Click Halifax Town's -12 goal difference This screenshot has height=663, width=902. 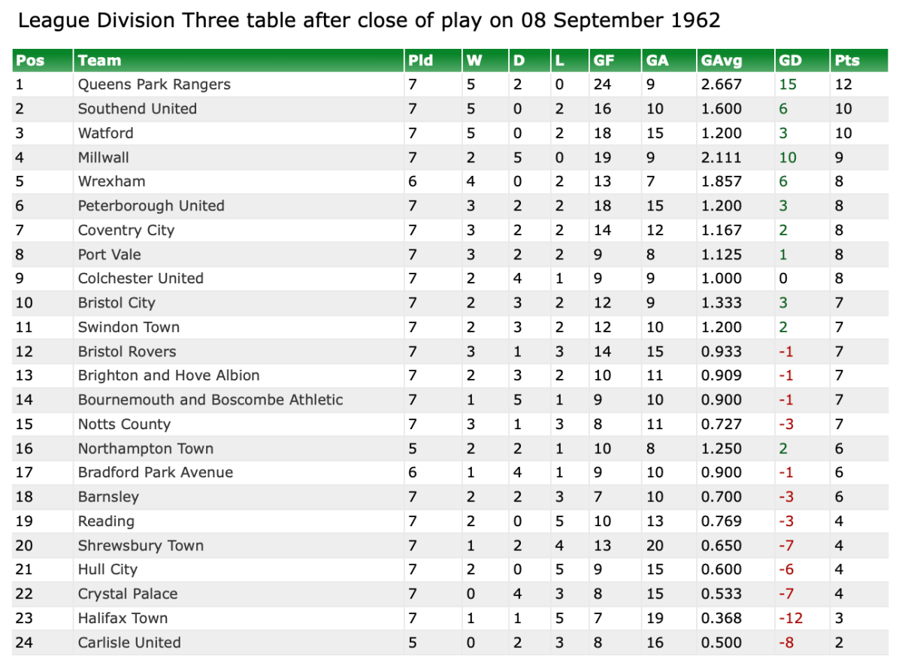pos(791,618)
